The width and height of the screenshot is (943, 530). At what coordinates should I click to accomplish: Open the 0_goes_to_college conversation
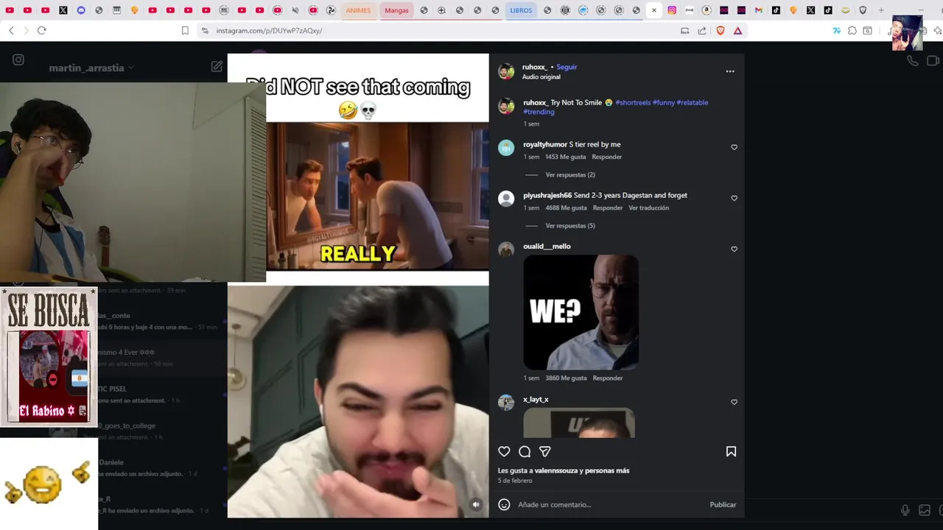pos(127,426)
